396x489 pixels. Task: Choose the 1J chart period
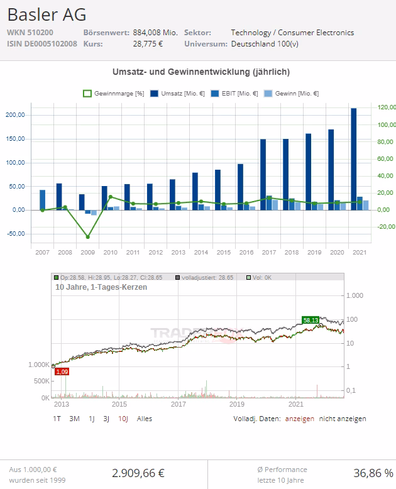click(91, 419)
